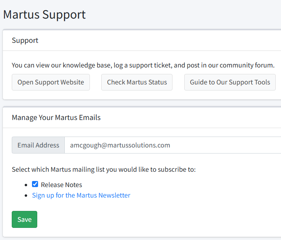
Task: Focus the Email Address input field
Action: pos(173,145)
